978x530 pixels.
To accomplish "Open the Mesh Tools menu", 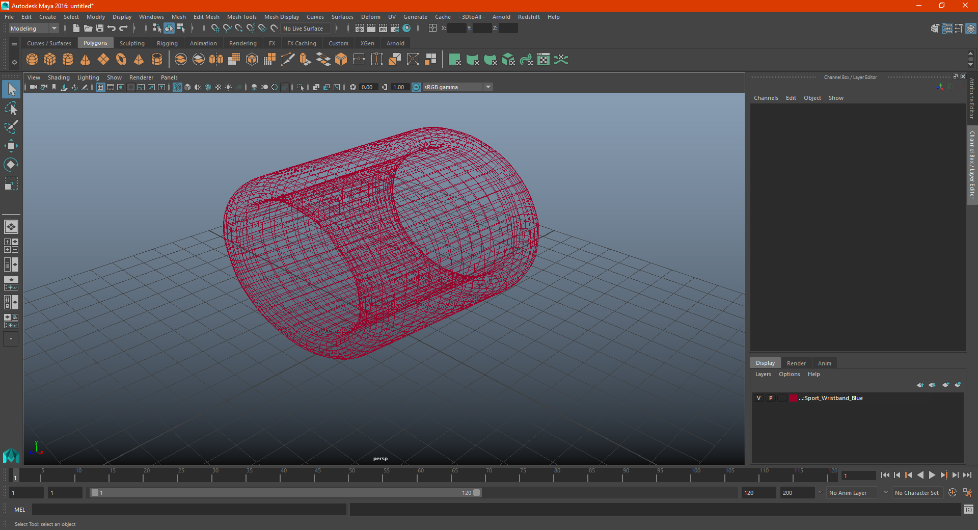I will (x=242, y=17).
